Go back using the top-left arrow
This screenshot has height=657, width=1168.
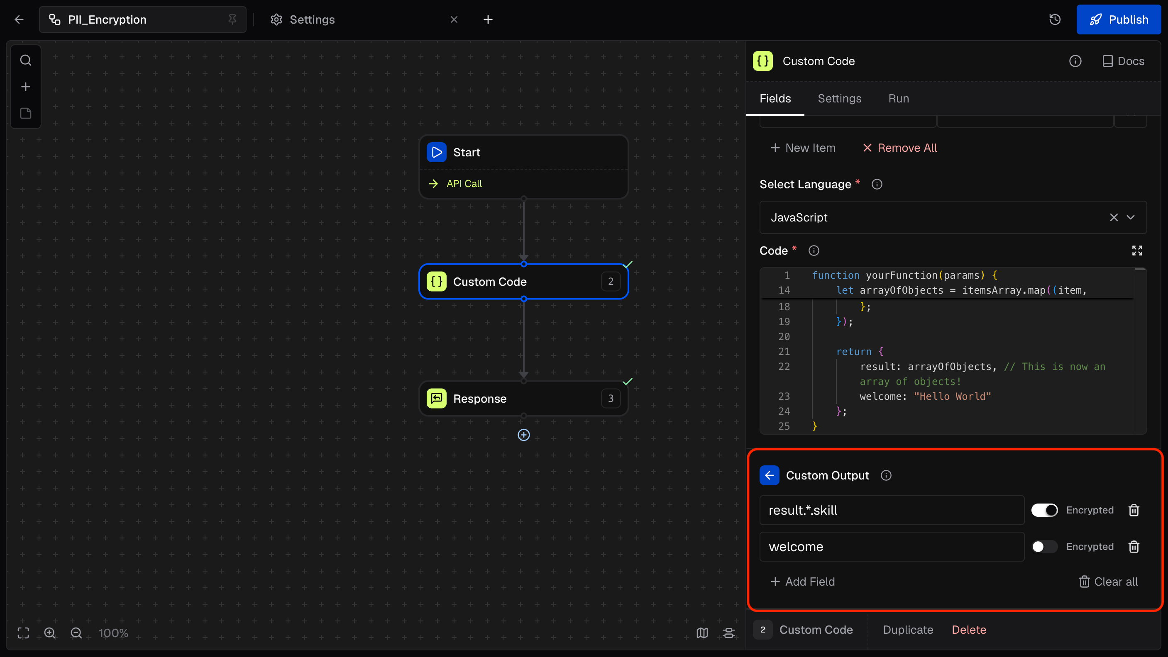click(19, 19)
